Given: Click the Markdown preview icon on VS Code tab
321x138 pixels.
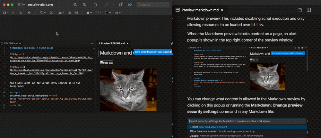Looking at the screenshot, I should click(178, 10).
